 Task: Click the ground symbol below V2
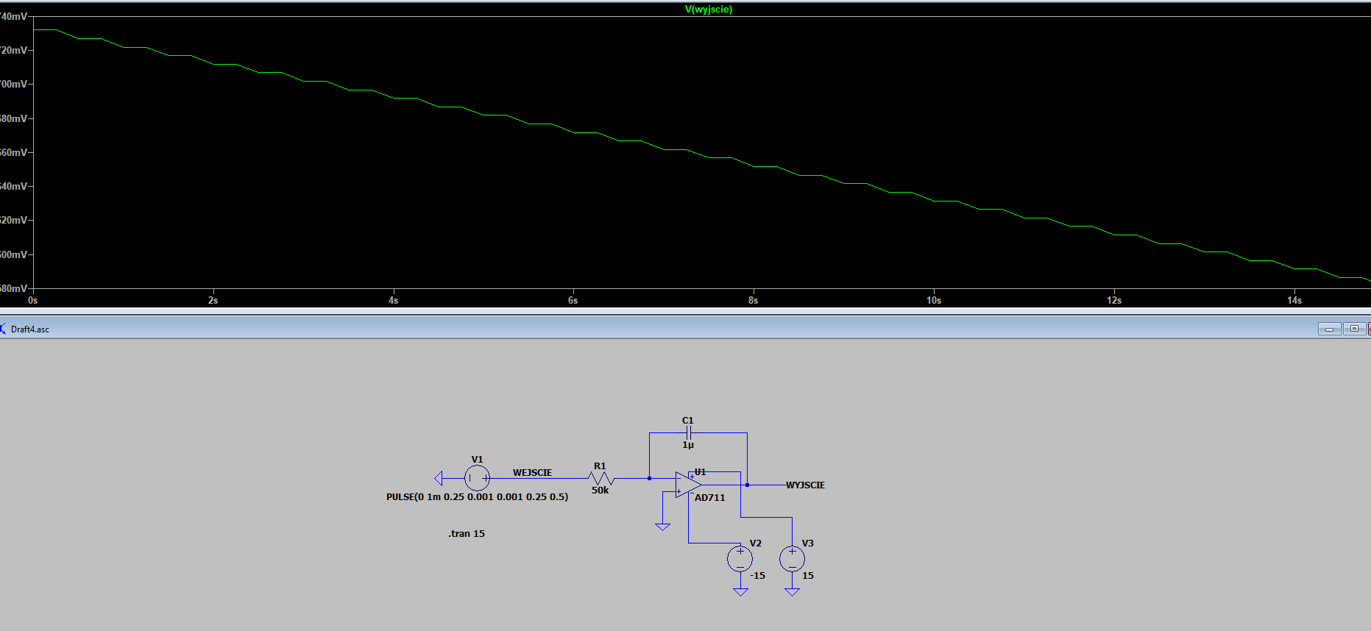[740, 591]
